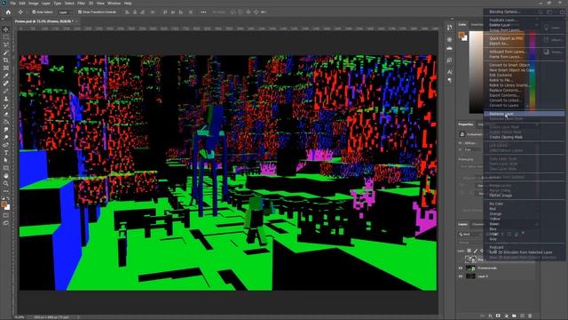The height and width of the screenshot is (320, 568).
Task: Open the Move tool preset picker
Action: (x=22, y=12)
